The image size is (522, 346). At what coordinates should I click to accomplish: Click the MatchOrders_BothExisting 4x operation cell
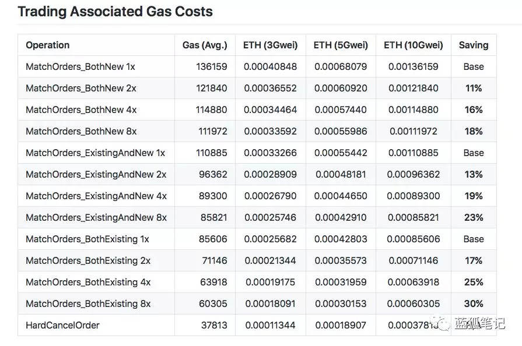[88, 282]
